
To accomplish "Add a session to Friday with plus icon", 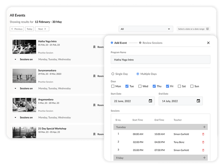I will [204, 158].
